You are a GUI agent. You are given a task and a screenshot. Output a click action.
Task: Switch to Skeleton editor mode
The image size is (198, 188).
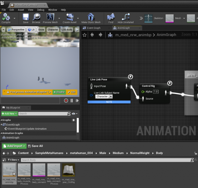[154, 18]
